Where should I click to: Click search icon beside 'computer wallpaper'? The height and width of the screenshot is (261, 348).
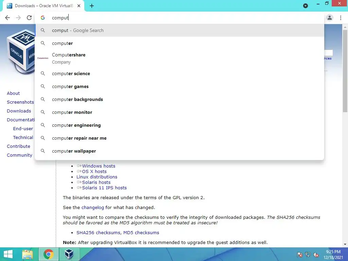click(43, 151)
